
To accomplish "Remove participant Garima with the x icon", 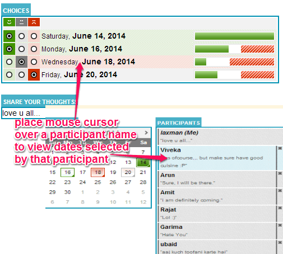I will (x=280, y=225).
